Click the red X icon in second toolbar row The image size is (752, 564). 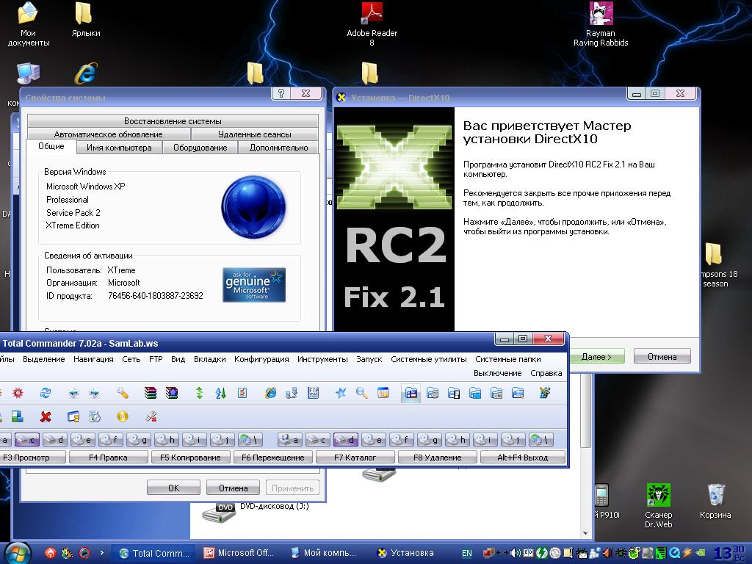click(46, 416)
